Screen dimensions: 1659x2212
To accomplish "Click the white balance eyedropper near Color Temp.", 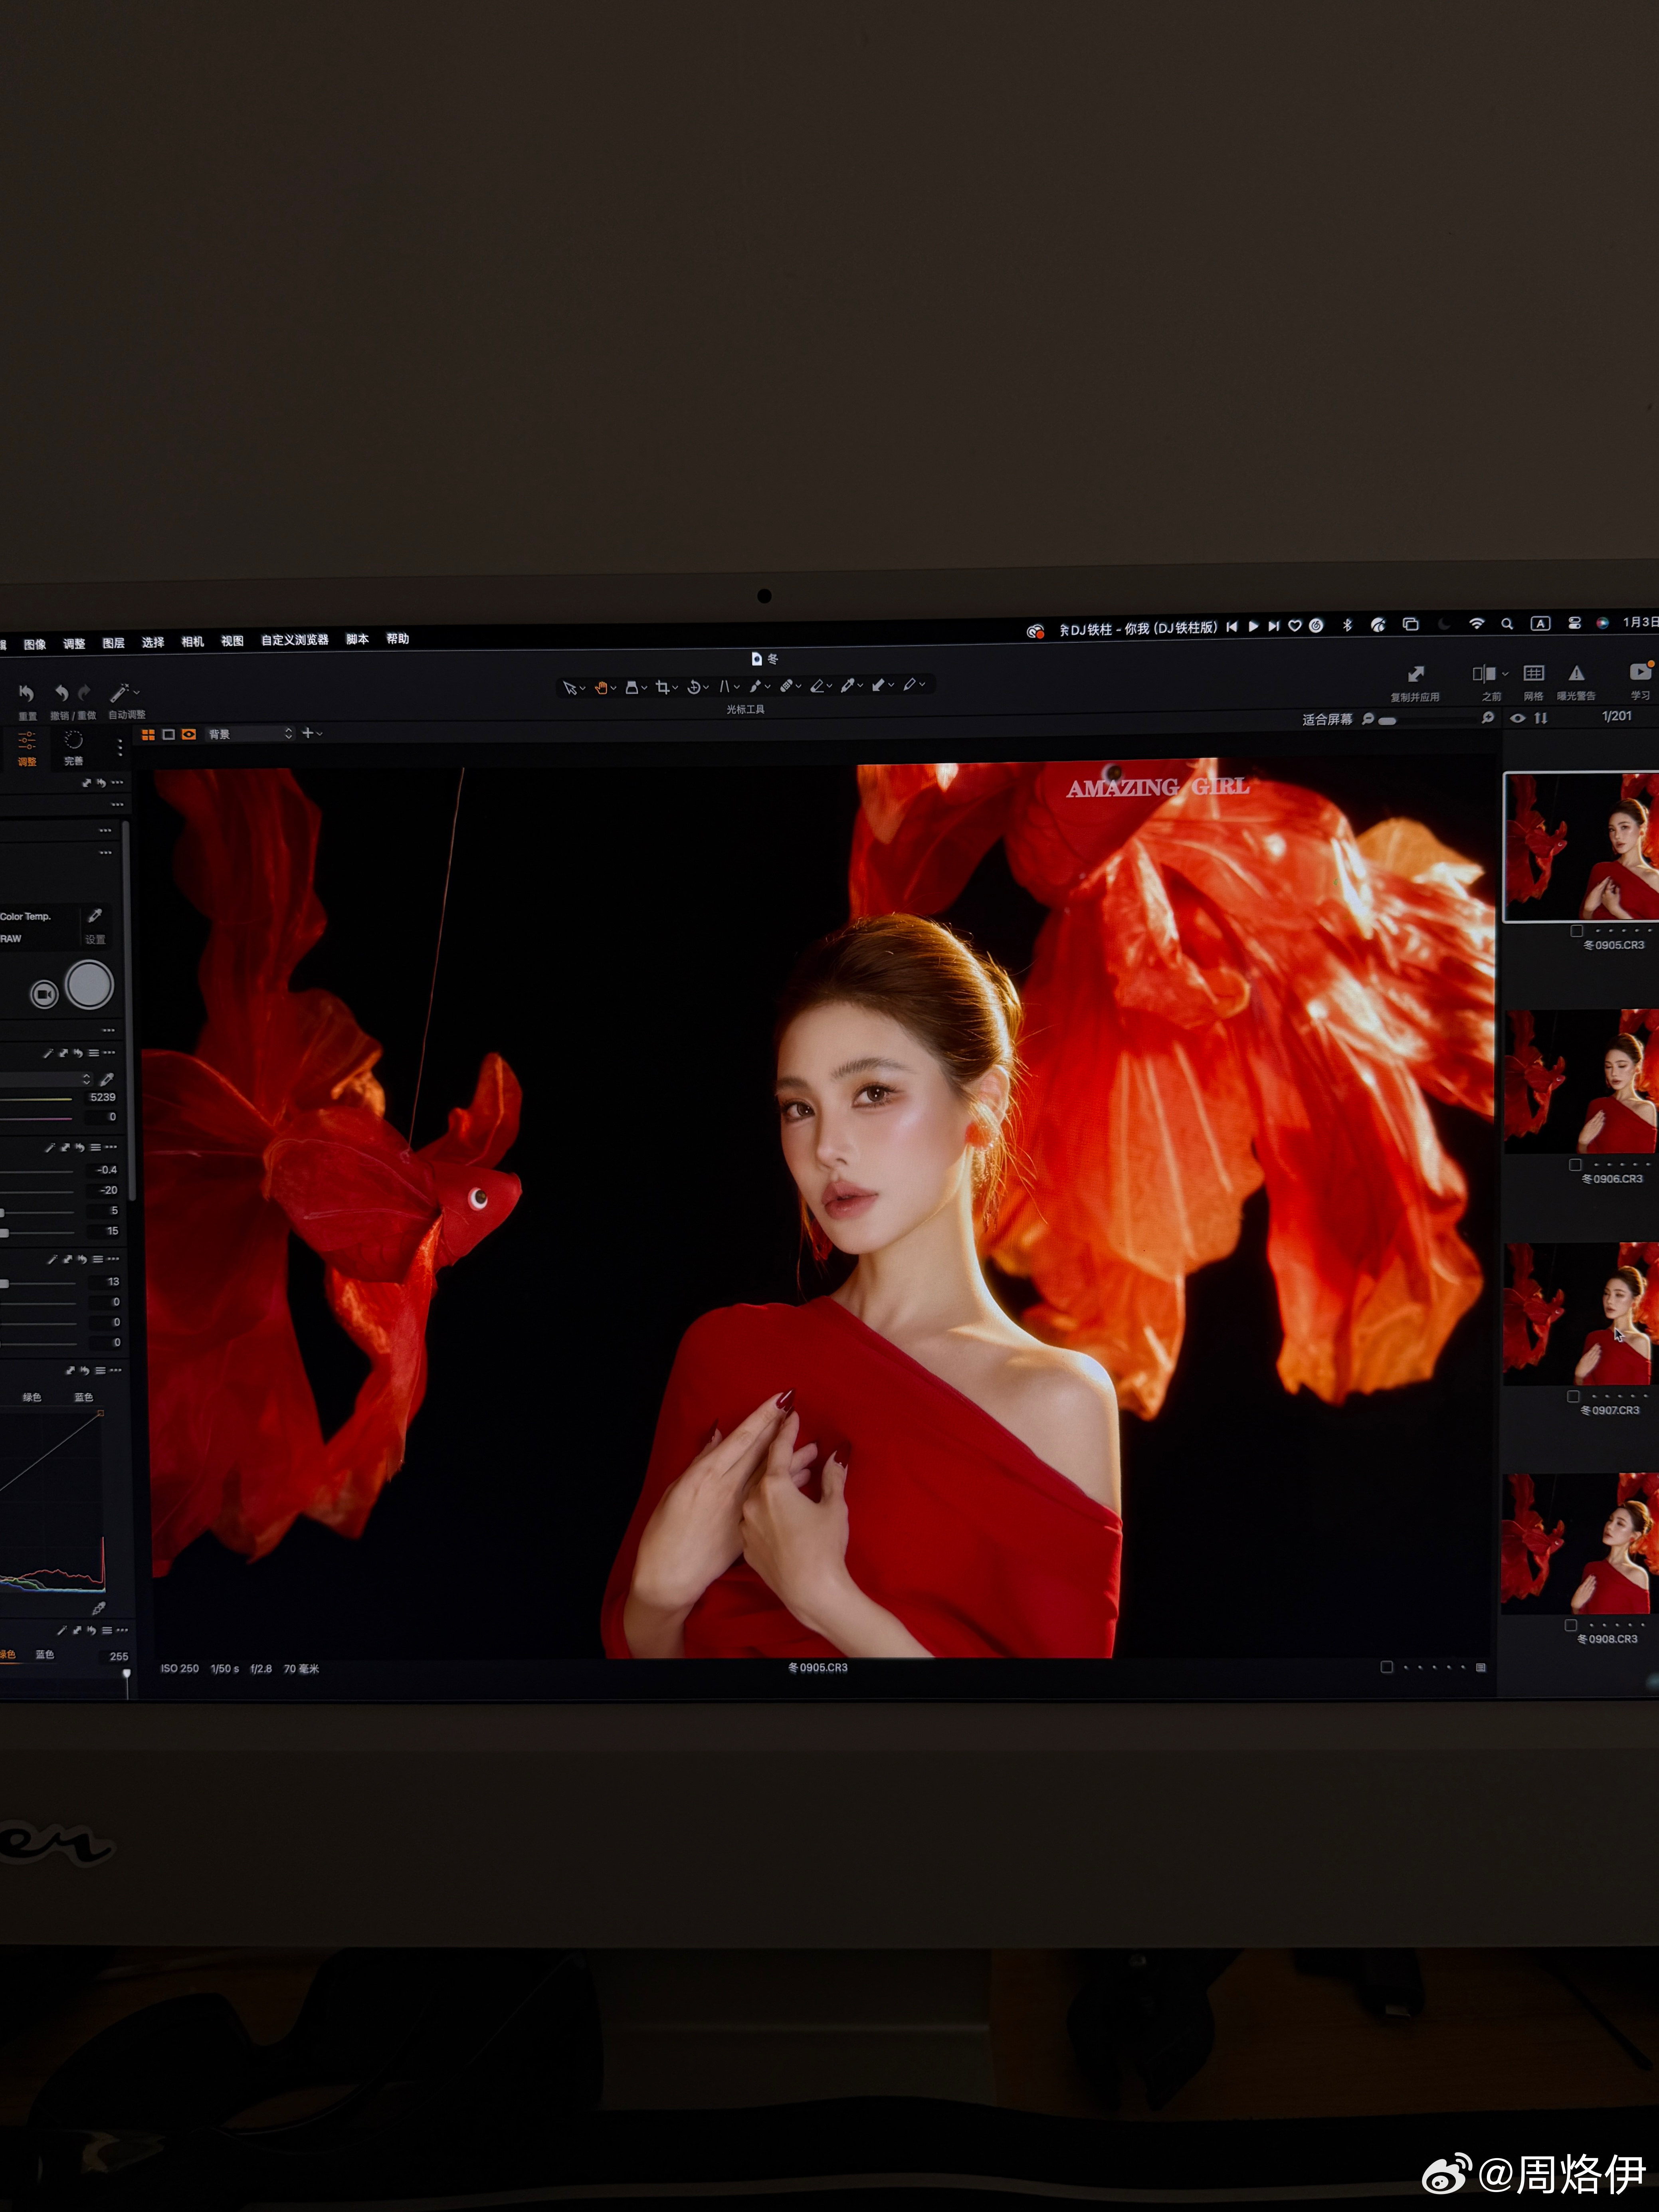I will [95, 916].
